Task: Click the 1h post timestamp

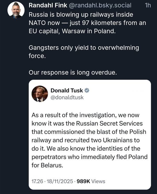Action: coord(148,5)
